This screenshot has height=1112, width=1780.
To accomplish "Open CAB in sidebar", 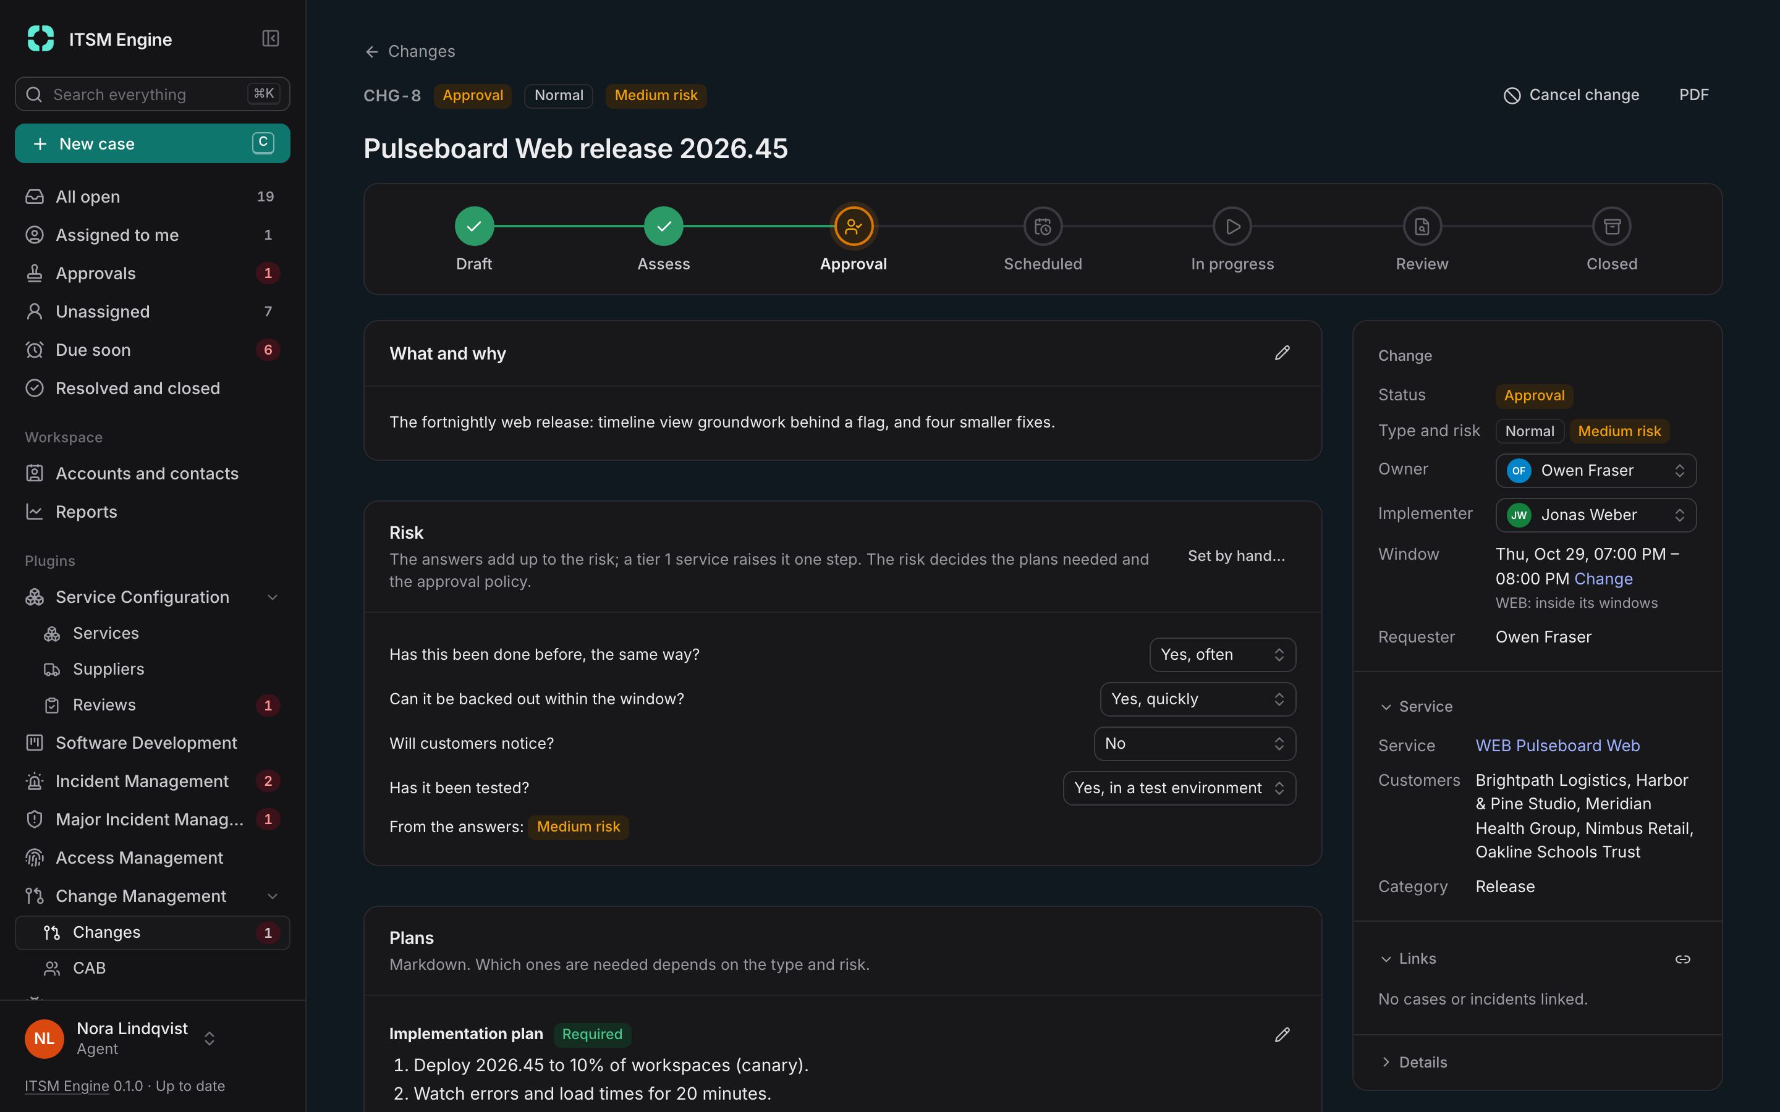I will coord(152,969).
